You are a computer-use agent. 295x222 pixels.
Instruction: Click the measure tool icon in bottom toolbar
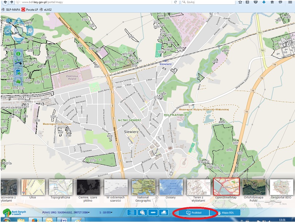pyautogui.click(x=154, y=212)
